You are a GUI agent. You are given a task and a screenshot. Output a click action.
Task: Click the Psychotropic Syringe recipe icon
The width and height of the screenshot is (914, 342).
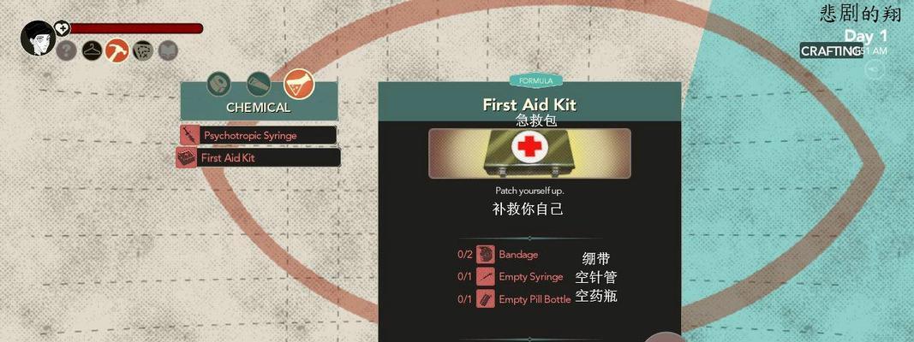pos(189,135)
